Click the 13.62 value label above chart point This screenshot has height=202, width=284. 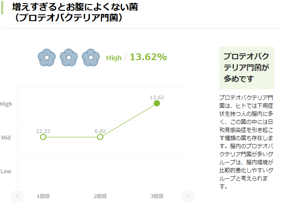pyautogui.click(x=157, y=97)
